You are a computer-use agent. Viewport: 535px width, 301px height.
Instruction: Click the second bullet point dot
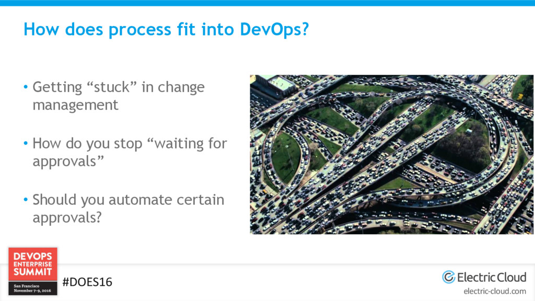coord(25,144)
